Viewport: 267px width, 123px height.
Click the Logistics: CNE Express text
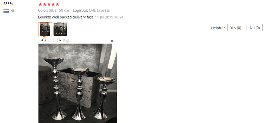tap(91, 10)
